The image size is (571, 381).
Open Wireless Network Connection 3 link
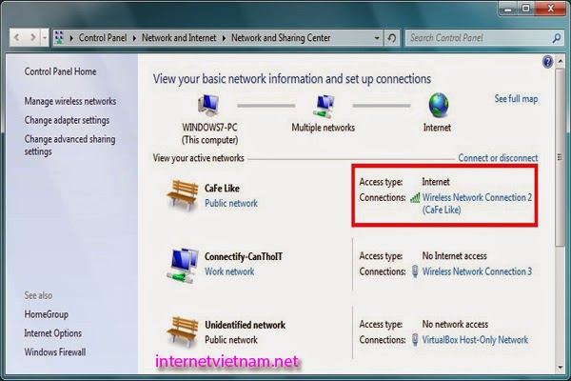pyautogui.click(x=477, y=271)
